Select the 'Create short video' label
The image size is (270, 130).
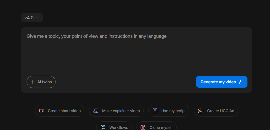tap(64, 111)
